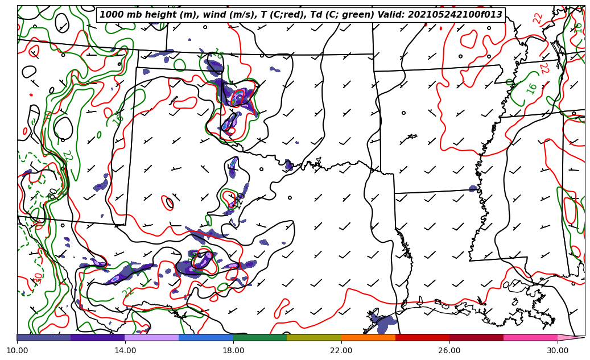Click the red 30 contour label
Viewport: 590px width, 360px height.
[x=38, y=278]
